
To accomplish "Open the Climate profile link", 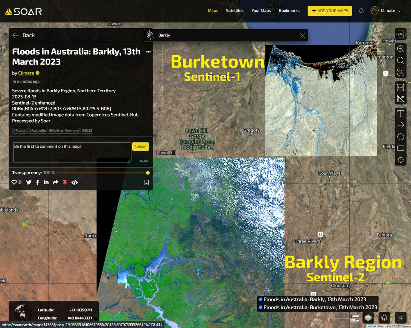I will click(x=26, y=73).
